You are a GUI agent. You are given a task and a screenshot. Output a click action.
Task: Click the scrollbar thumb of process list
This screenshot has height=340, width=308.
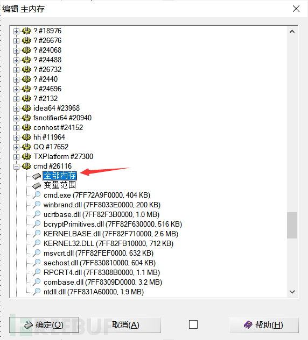pyautogui.click(x=292, y=225)
